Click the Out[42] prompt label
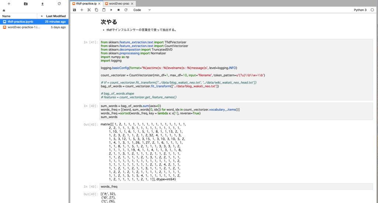The height and width of the screenshot is (203, 378). tap(91, 124)
